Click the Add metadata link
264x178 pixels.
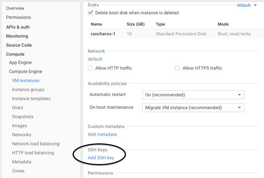click(102, 134)
